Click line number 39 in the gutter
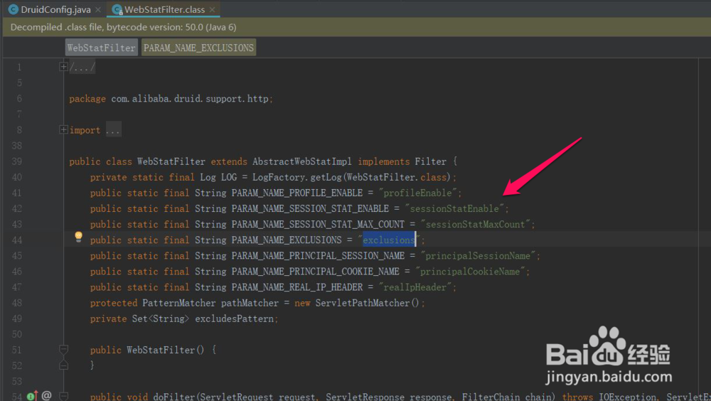This screenshot has height=401, width=711. [17, 161]
